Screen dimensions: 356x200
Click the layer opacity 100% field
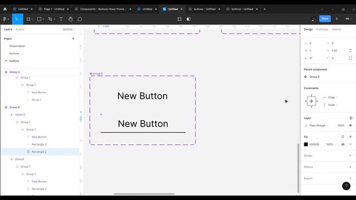341,126
